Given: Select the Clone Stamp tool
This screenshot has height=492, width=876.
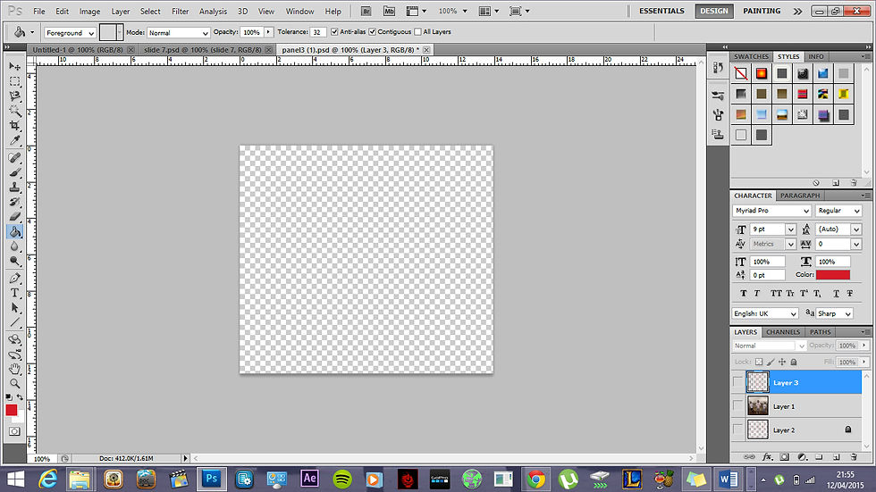Looking at the screenshot, I should pyautogui.click(x=14, y=188).
